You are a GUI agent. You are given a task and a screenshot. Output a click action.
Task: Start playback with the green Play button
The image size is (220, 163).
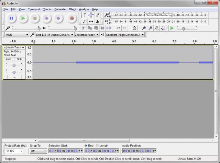click(23, 18)
